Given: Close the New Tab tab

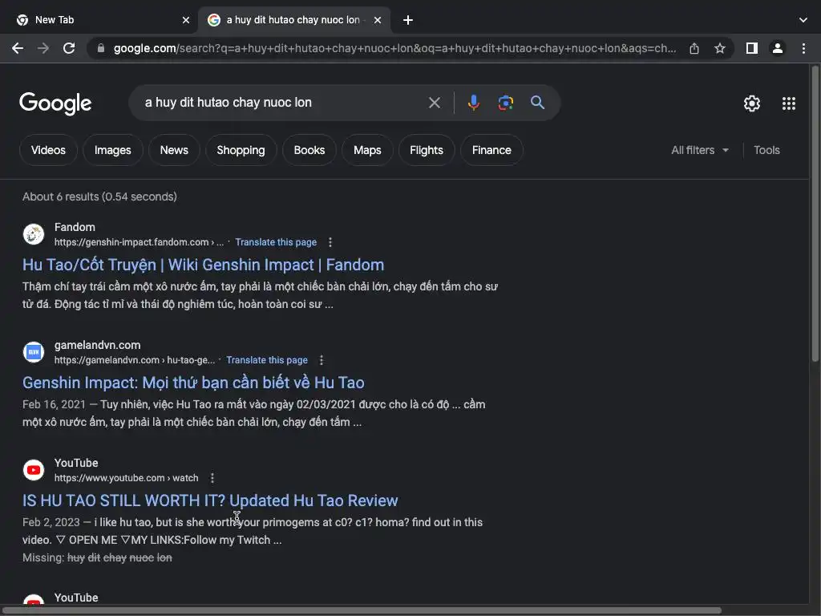Looking at the screenshot, I should coord(186,20).
